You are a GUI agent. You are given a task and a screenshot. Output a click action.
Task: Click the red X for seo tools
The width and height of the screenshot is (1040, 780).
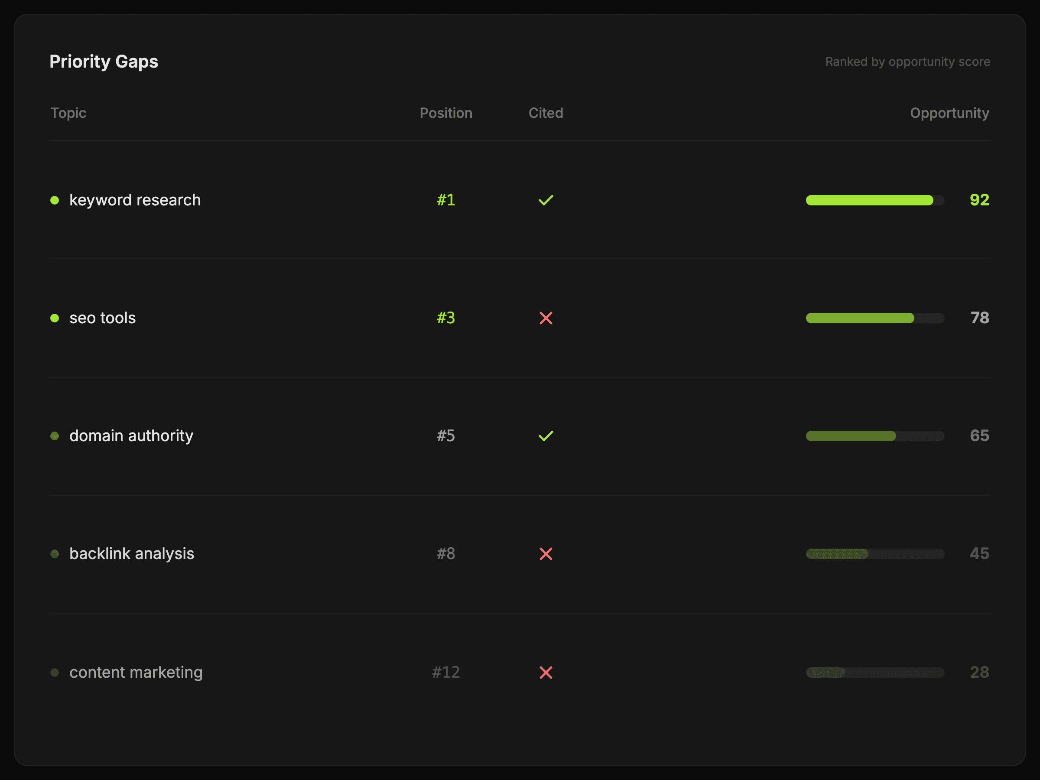(x=546, y=318)
